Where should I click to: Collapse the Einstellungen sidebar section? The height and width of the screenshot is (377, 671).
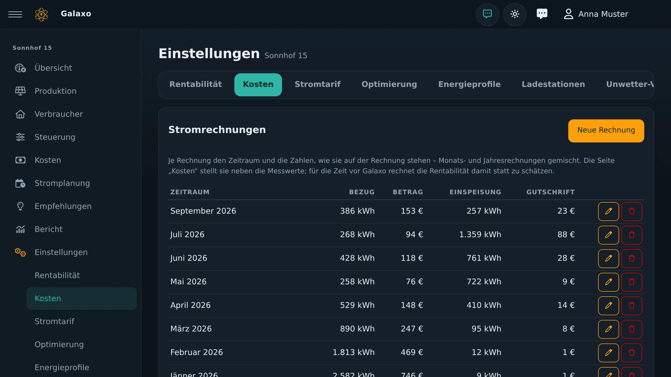(x=71, y=252)
